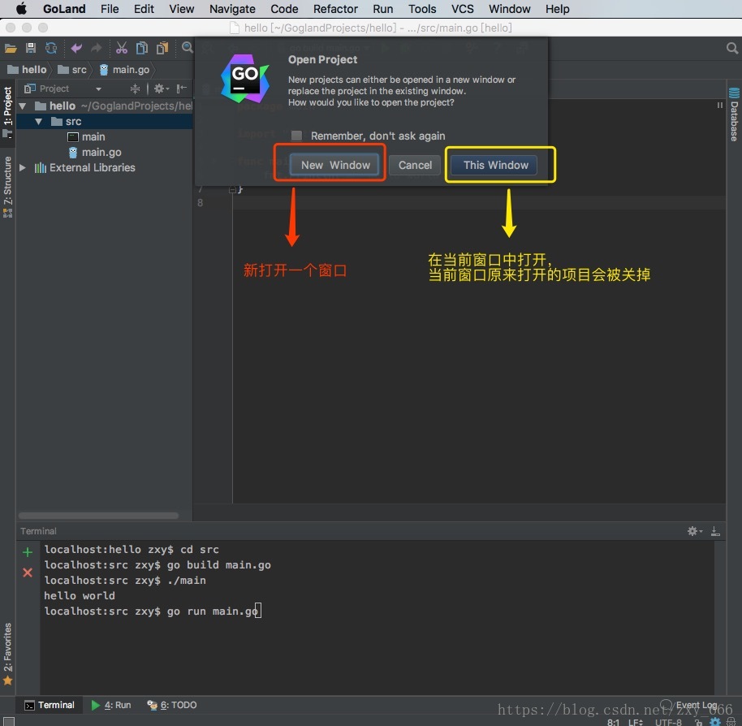The height and width of the screenshot is (726, 742).
Task: Open the Navigate menu
Action: (232, 9)
